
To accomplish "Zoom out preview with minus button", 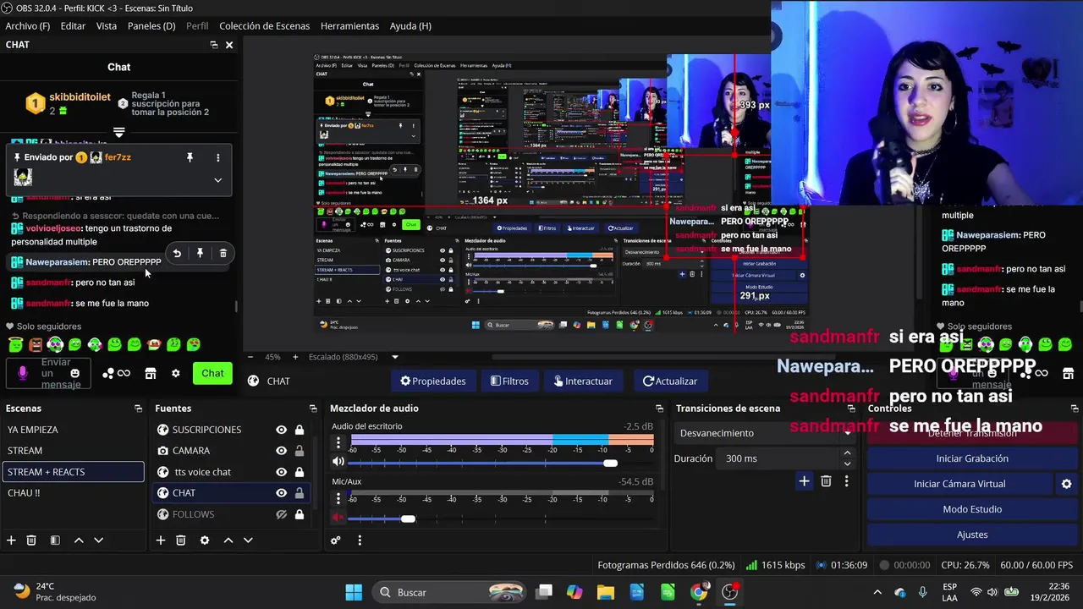I will (x=250, y=357).
